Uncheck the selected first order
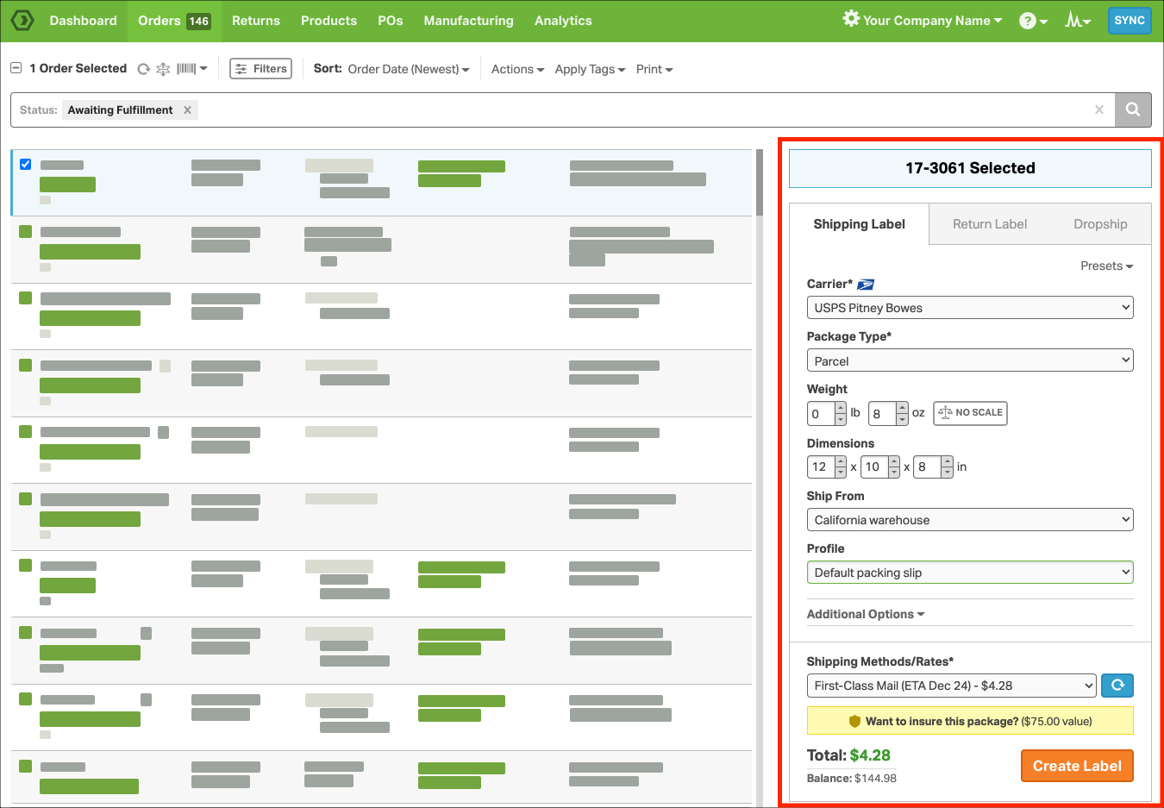This screenshot has height=808, width=1164. pyautogui.click(x=25, y=164)
